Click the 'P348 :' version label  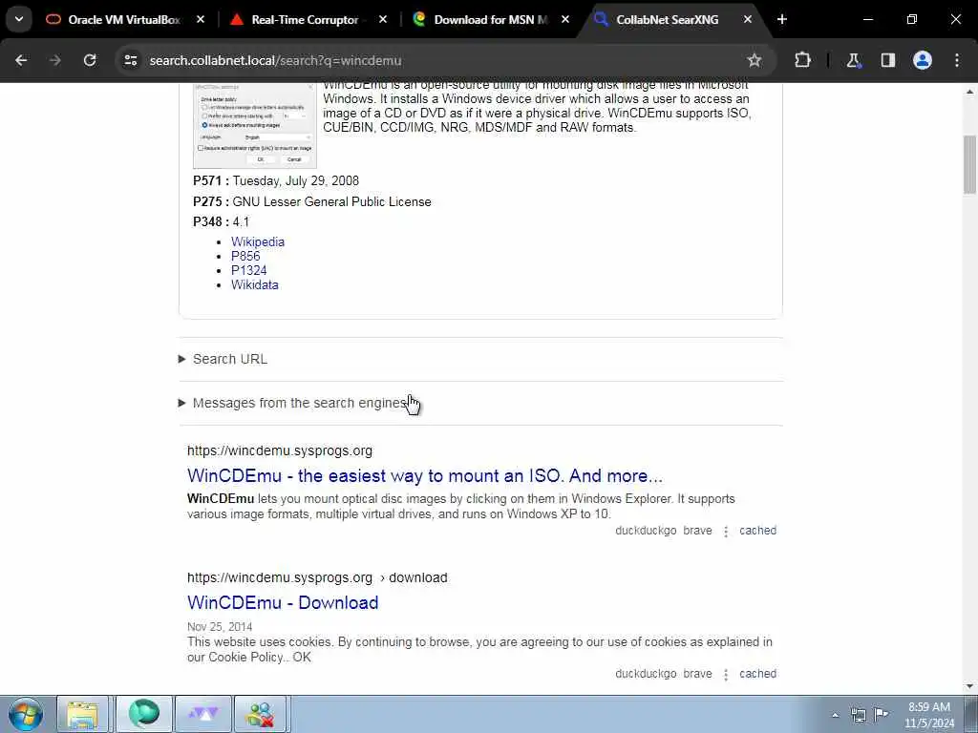click(x=211, y=221)
